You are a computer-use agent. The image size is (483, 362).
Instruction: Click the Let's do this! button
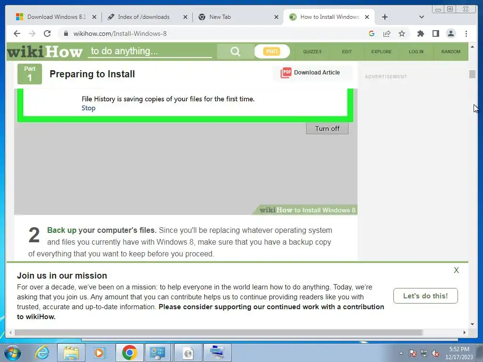(x=425, y=296)
